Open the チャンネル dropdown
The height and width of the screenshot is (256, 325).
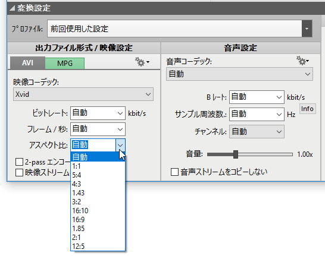pos(257,131)
